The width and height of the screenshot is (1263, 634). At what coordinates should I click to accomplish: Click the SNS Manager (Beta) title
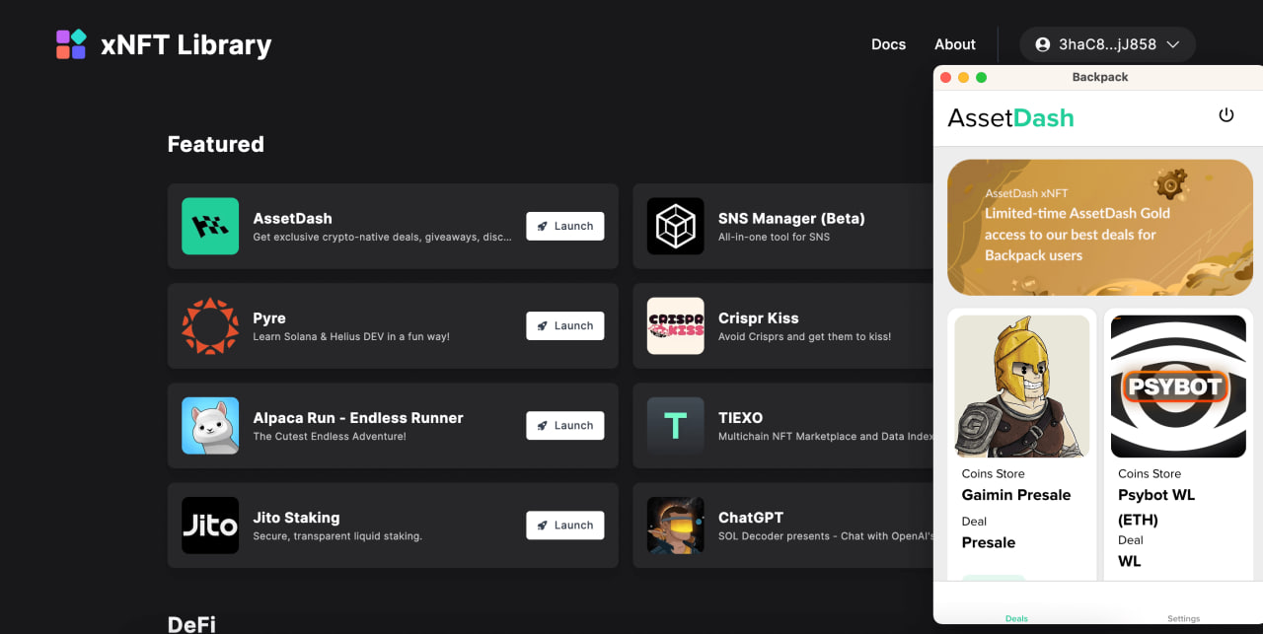click(791, 218)
